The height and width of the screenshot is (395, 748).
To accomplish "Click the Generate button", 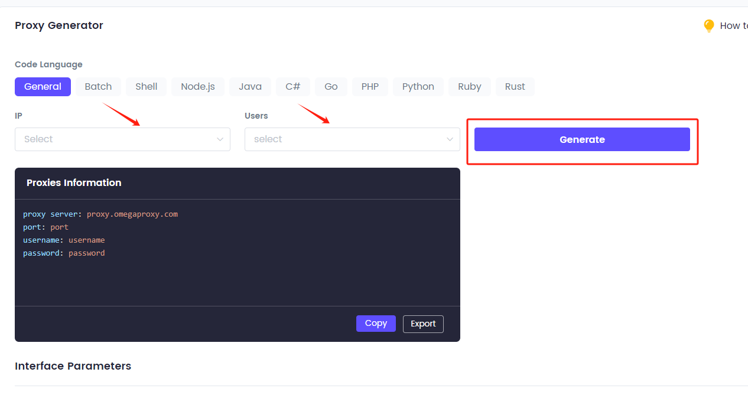I will pos(582,139).
